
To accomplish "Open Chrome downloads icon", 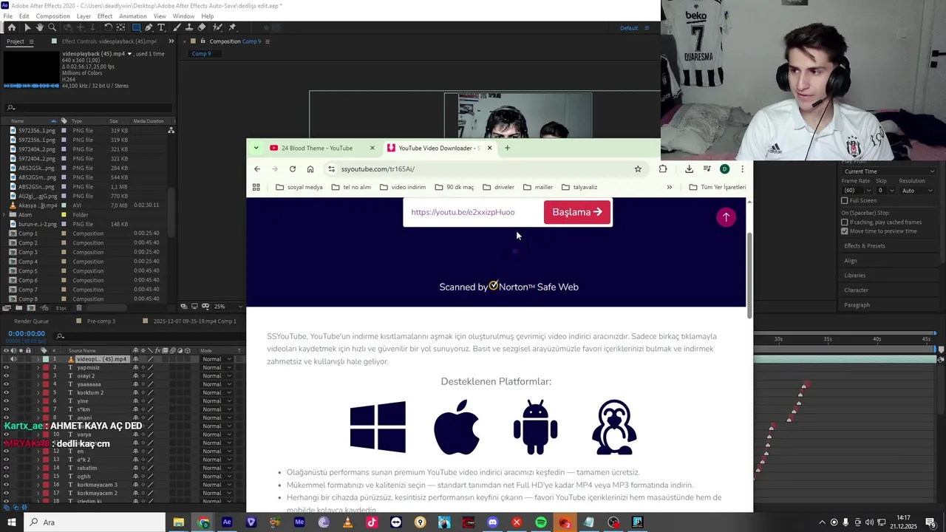I will [x=689, y=169].
